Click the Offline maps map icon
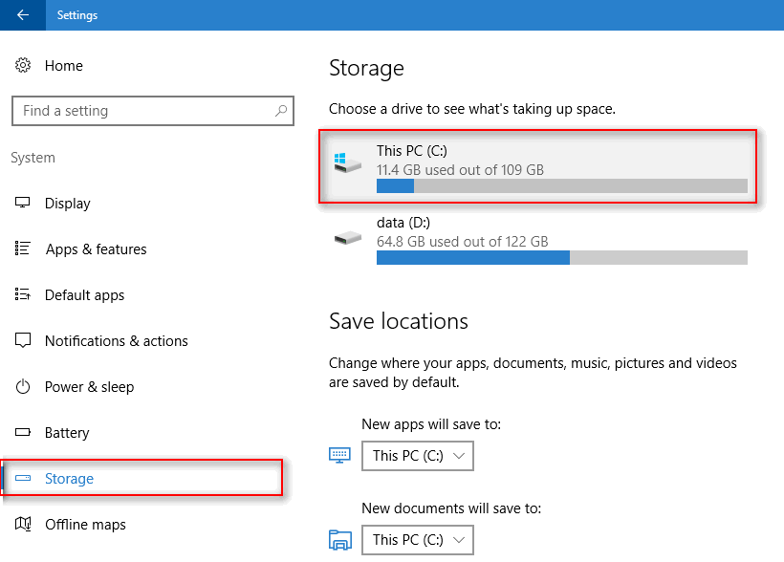Viewport: 784px width, 562px height. pos(23,524)
